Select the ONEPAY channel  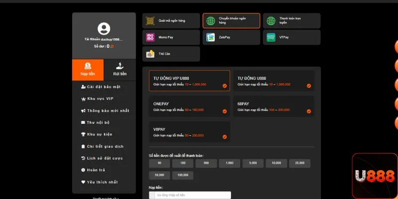tap(190, 106)
